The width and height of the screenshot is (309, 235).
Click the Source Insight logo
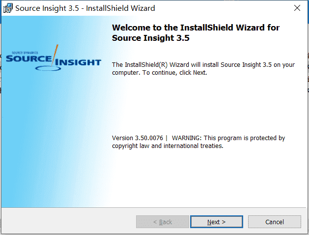[54, 58]
